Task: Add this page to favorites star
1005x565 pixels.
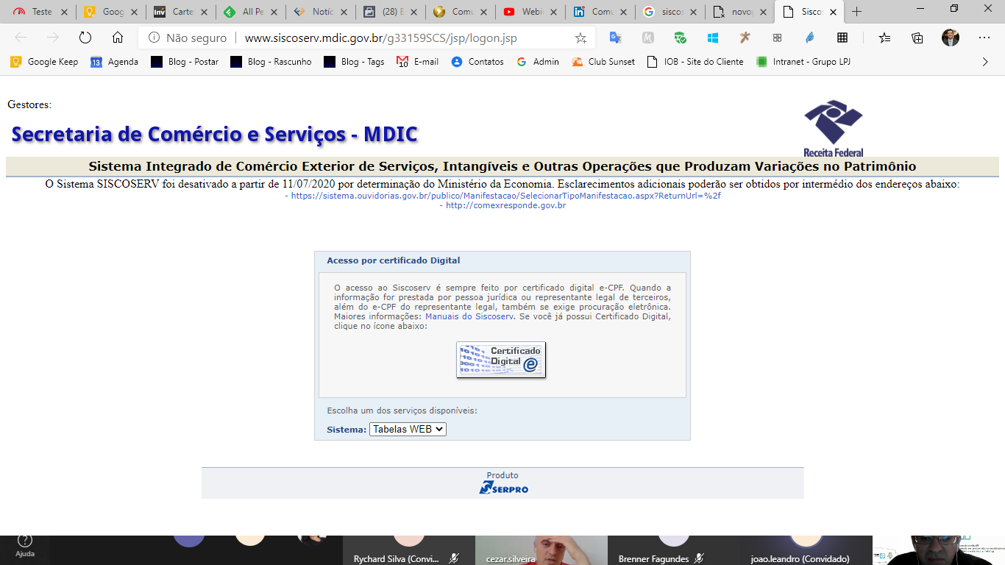Action: 580,38
